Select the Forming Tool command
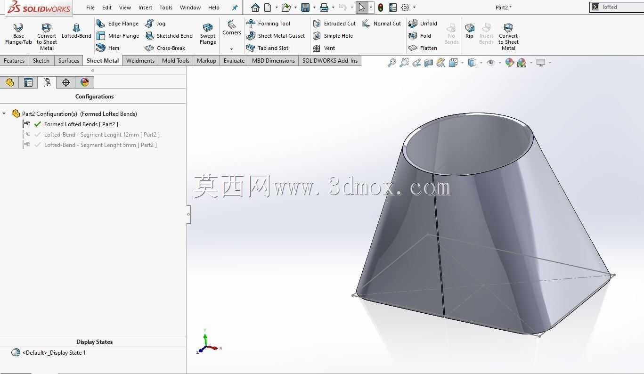Viewport: 644px width, 374px height. coord(269,24)
